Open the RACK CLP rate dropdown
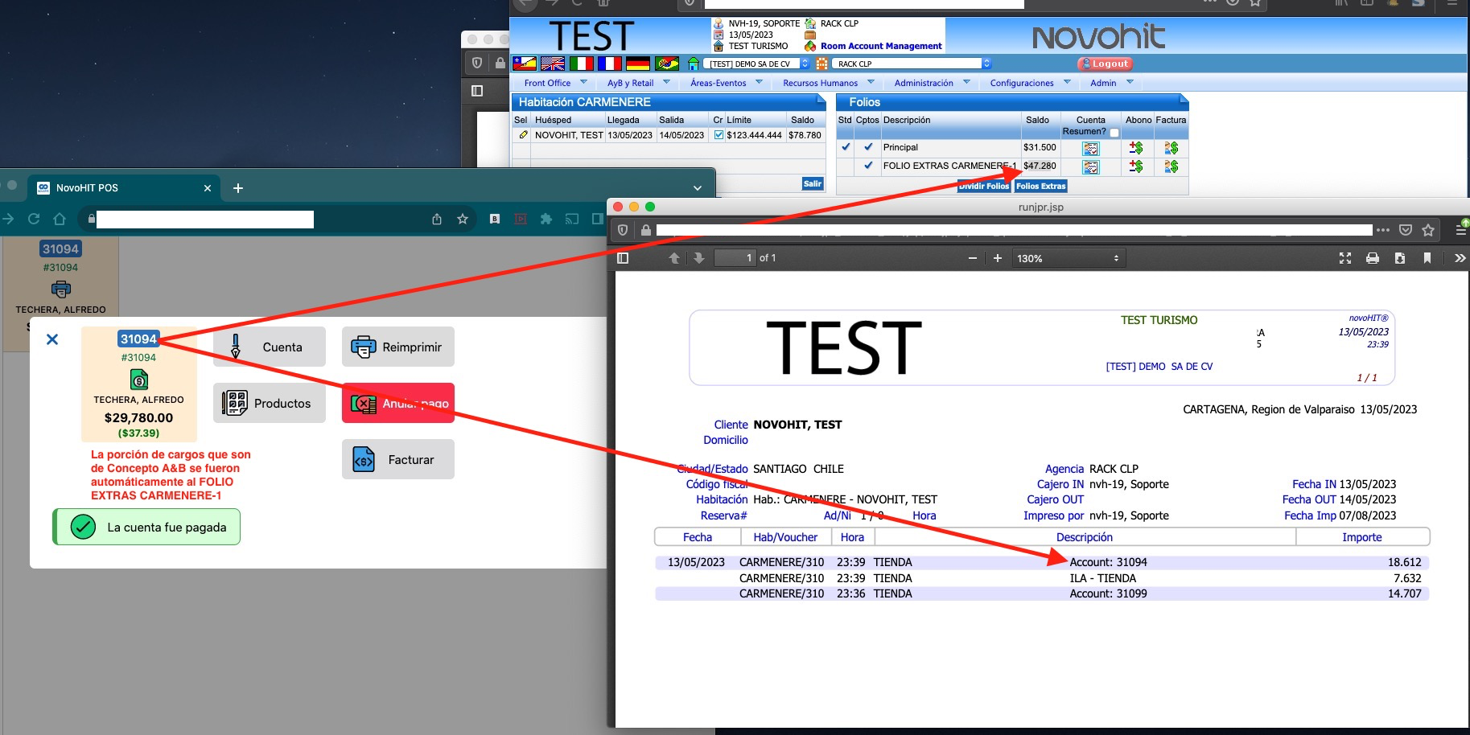 [x=911, y=64]
